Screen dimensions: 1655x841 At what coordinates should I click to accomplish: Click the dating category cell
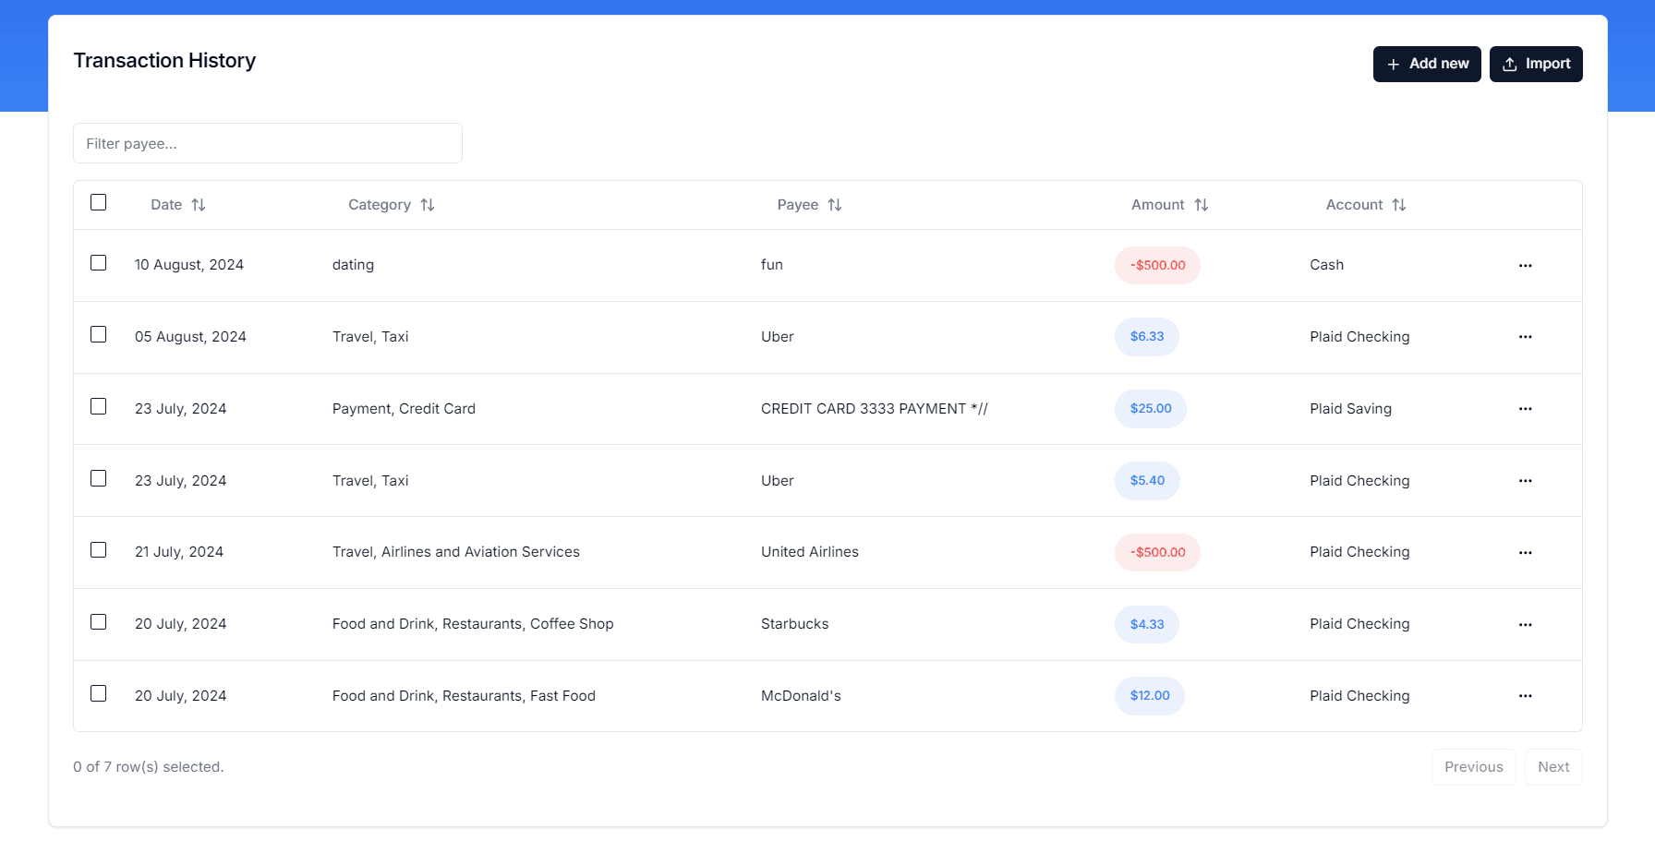[x=353, y=265]
